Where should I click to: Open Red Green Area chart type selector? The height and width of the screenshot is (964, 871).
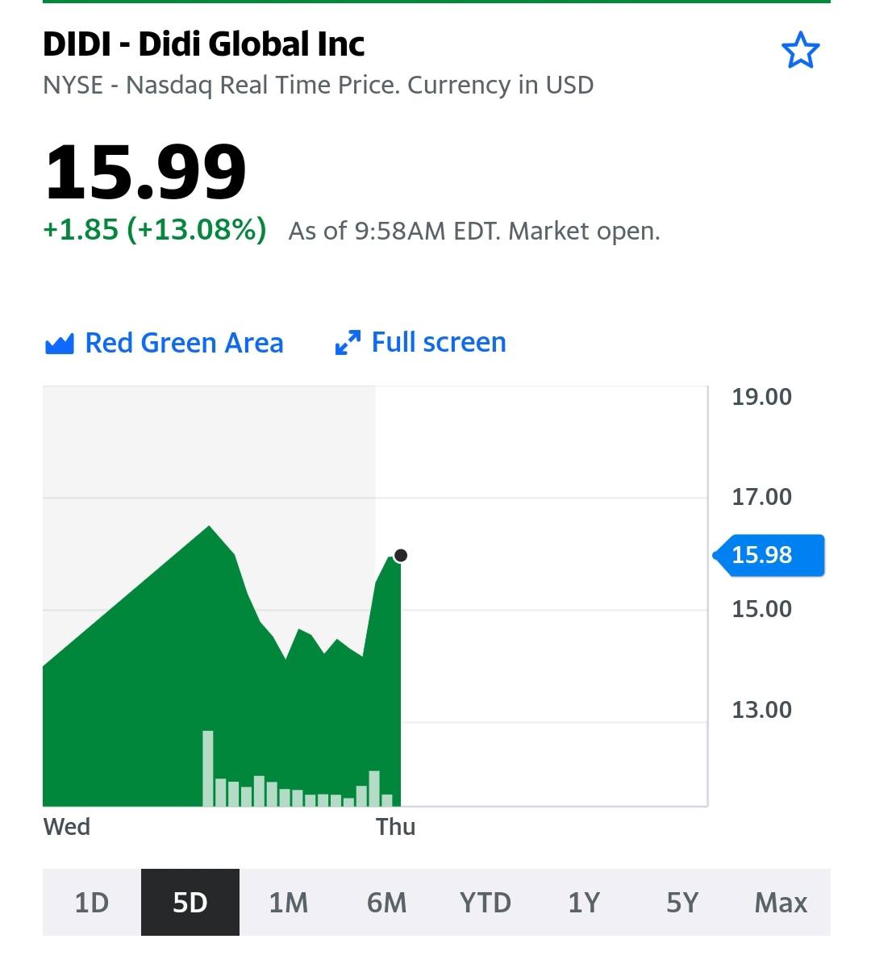click(165, 343)
